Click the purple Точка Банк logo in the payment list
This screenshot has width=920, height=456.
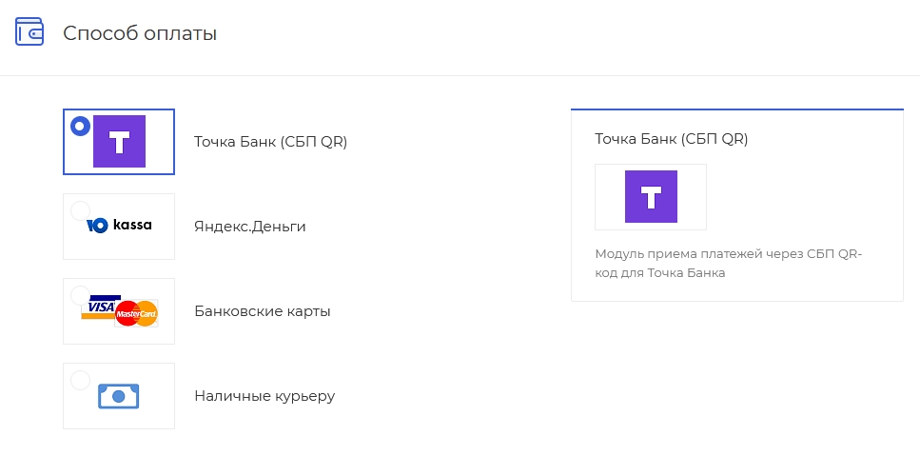point(119,142)
